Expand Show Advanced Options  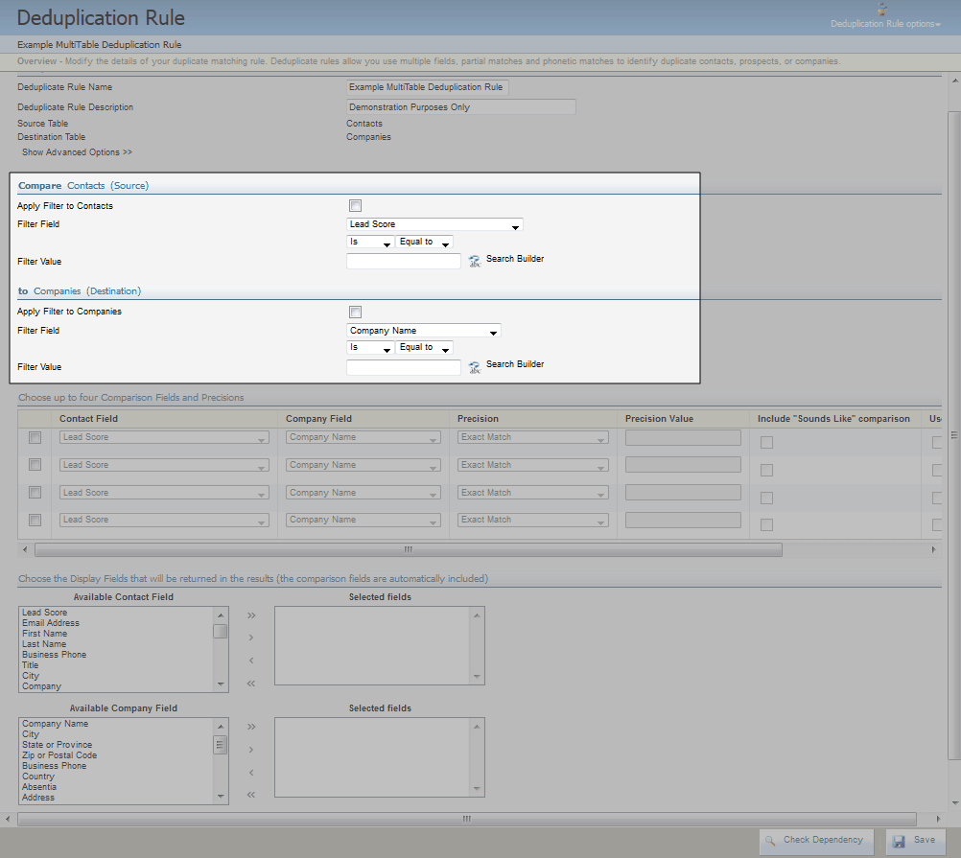coord(77,151)
